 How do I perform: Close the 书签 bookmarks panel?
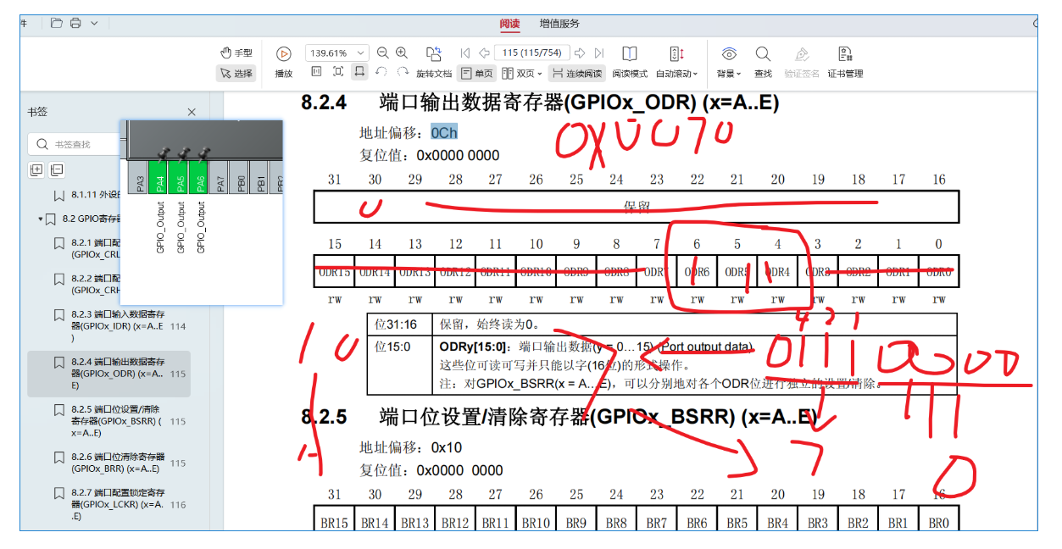(192, 112)
